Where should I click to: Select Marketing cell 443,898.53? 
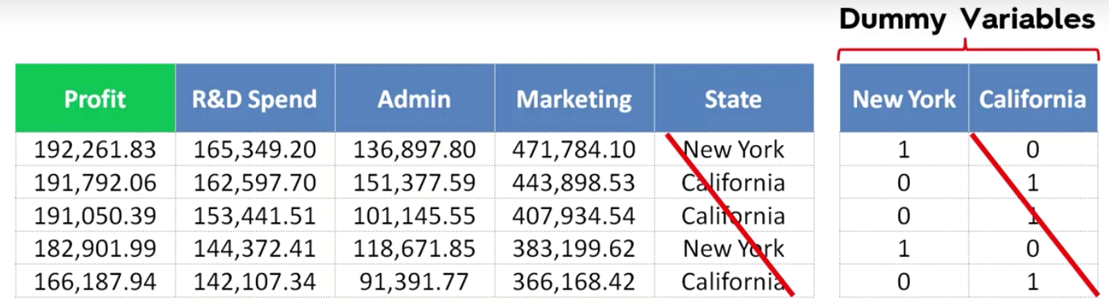[x=574, y=182]
